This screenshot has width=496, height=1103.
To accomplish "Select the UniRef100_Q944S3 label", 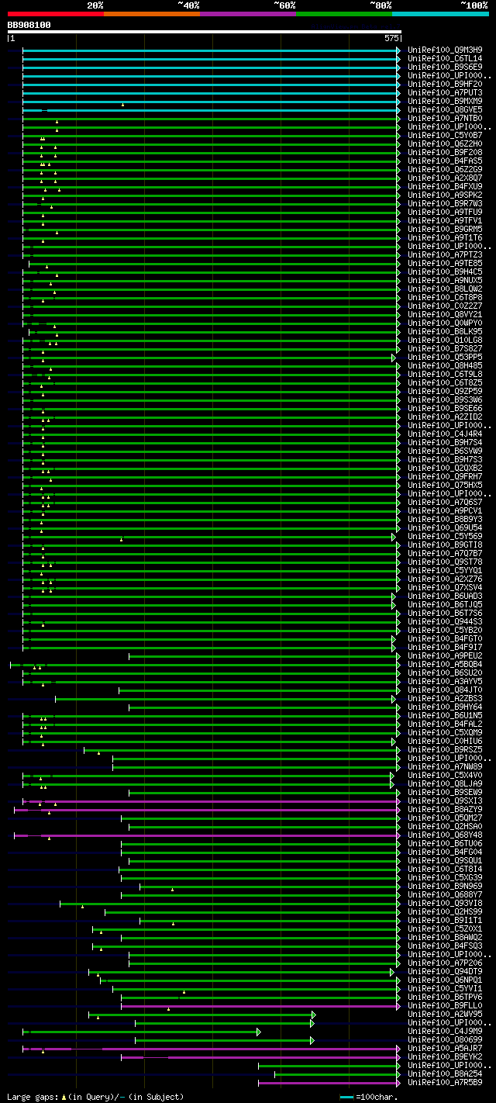I will [x=446, y=622].
